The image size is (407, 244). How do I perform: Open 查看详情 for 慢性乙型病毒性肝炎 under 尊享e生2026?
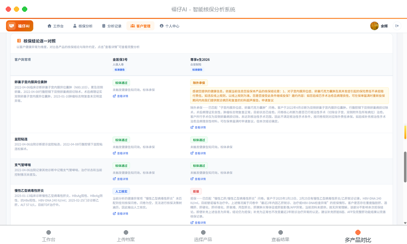(x=198, y=222)
